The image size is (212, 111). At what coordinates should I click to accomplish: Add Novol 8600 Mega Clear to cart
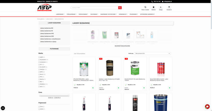point(170,88)
